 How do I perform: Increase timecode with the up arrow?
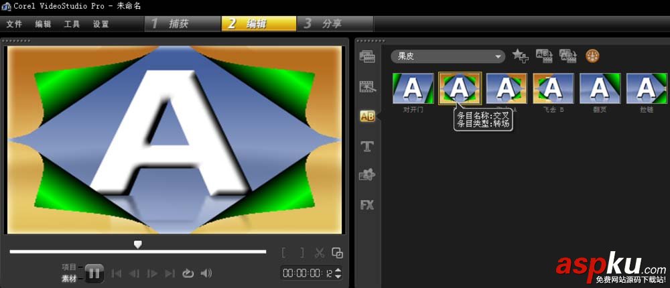[x=338, y=270]
